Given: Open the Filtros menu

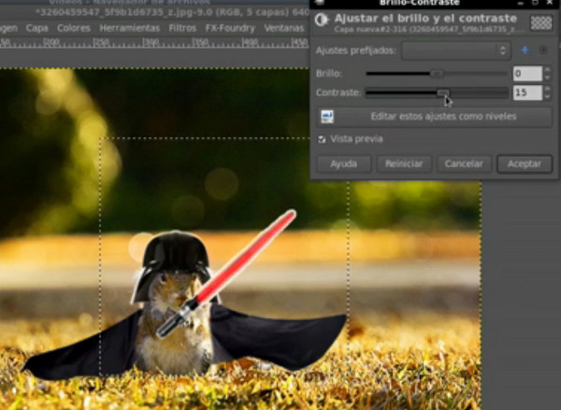Looking at the screenshot, I should 183,28.
